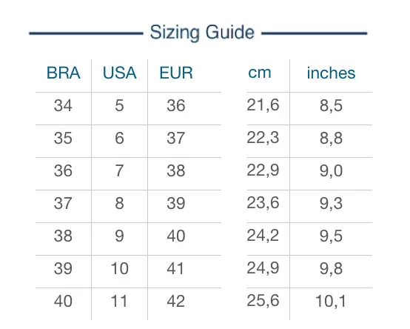Click the inches column header
The height and width of the screenshot is (329, 410).
pyautogui.click(x=331, y=73)
